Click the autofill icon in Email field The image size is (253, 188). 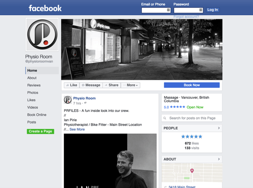(x=168, y=10)
